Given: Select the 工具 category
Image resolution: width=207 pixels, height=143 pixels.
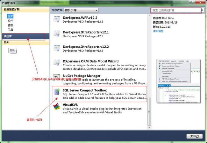Looking at the screenshot, I should (10, 30).
